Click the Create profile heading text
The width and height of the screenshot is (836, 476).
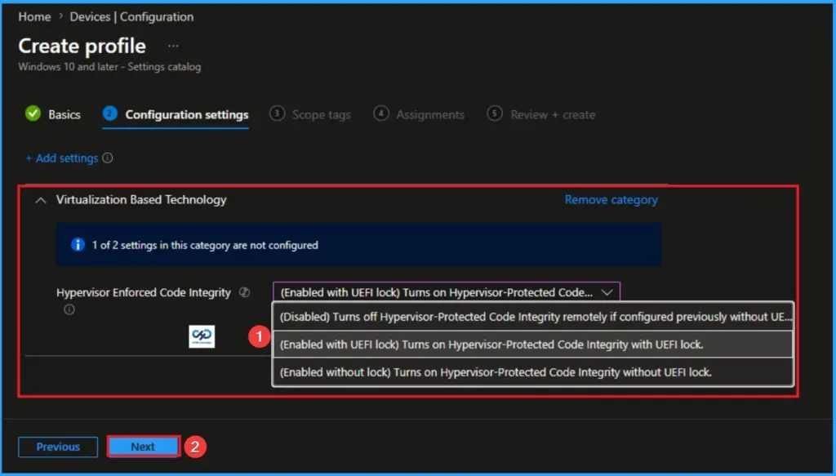pyautogui.click(x=82, y=47)
